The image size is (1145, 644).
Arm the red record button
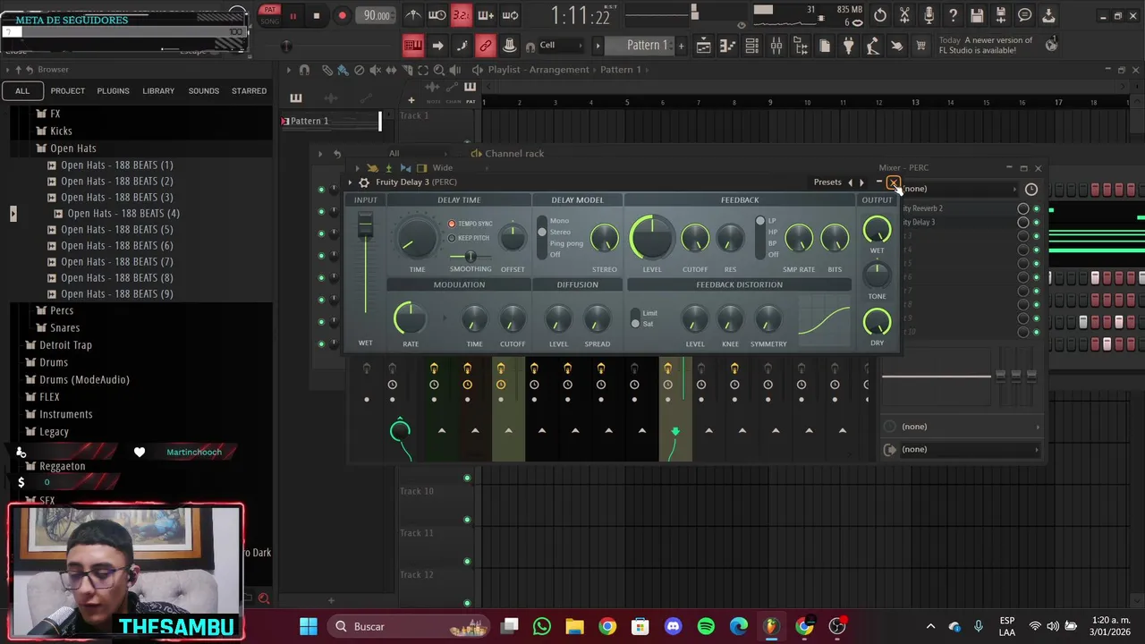(x=342, y=15)
